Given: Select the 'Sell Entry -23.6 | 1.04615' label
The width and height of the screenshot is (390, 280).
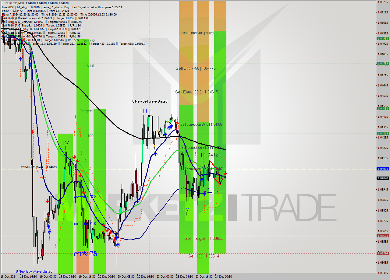Looking at the screenshot, I should tap(197, 92).
